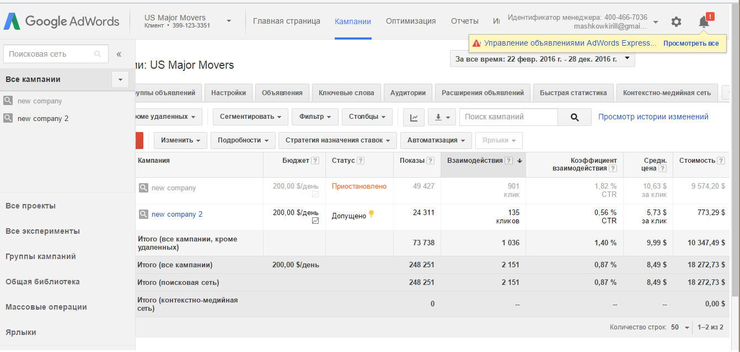Screen dimensions: 740x352
Task: Open Массовые операции in the sidebar
Action: [46, 307]
